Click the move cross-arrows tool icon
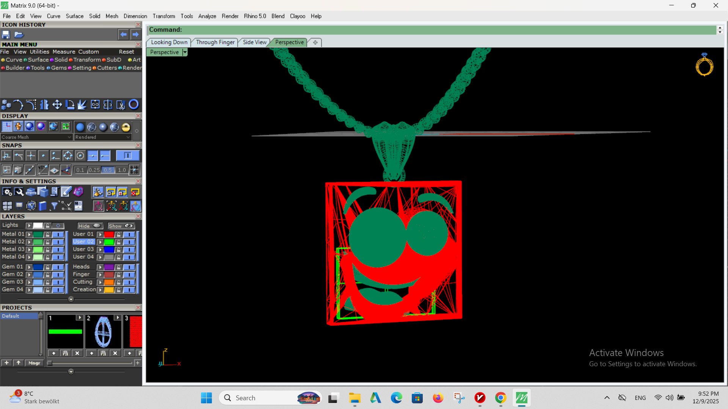The image size is (728, 409). [x=57, y=105]
